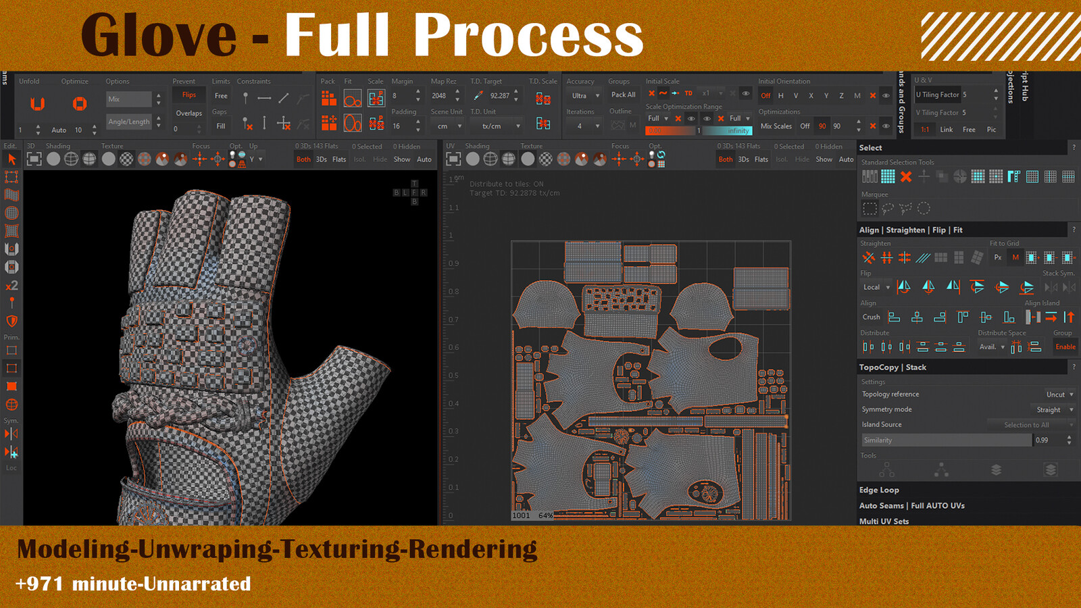Click the orange scale range minimum bar
Image resolution: width=1081 pixels, height=608 pixels.
[x=671, y=131]
